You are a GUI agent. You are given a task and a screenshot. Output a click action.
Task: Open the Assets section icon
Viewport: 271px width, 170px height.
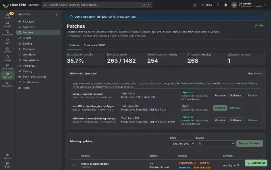[7, 24]
